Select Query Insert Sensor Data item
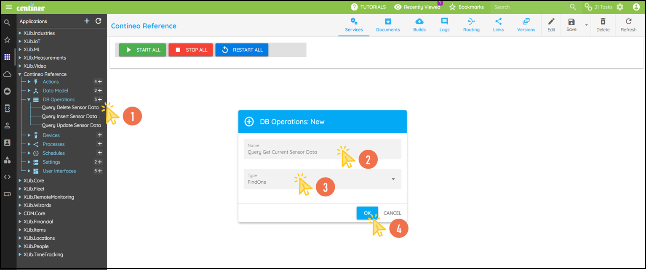This screenshot has height=270, width=646. click(69, 116)
